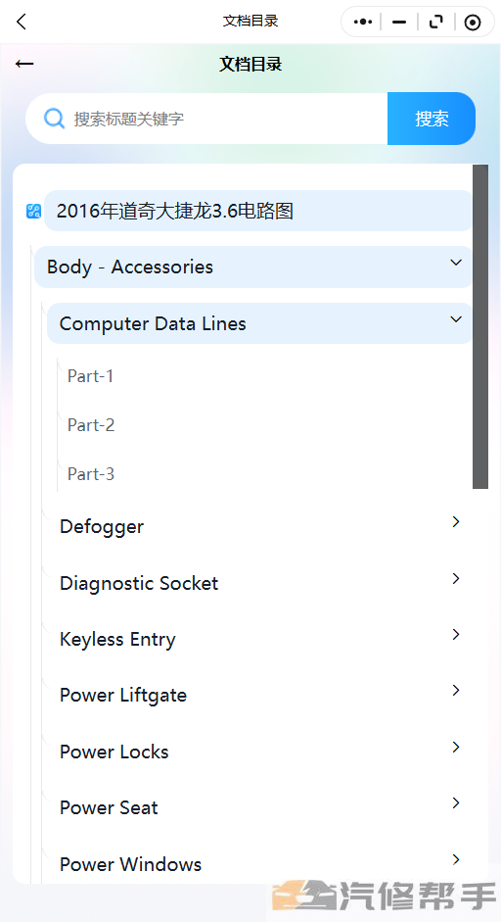
Task: Expand the Diagnostic Socket chevron
Action: 456,579
